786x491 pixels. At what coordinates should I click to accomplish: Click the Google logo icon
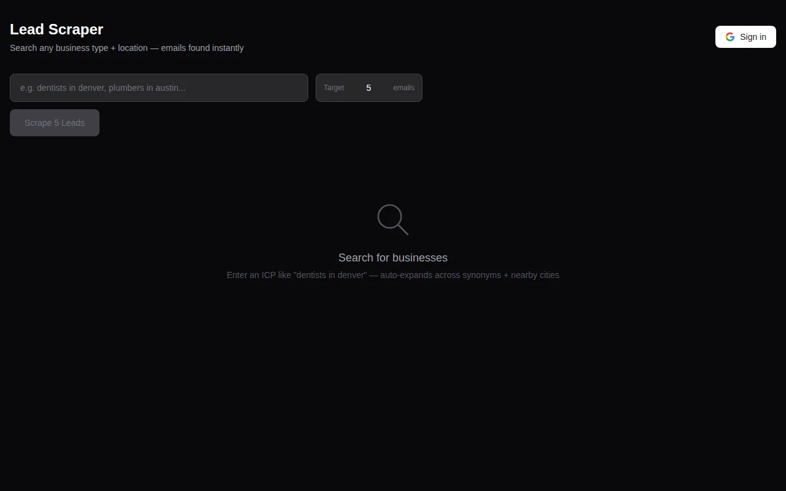tap(730, 37)
